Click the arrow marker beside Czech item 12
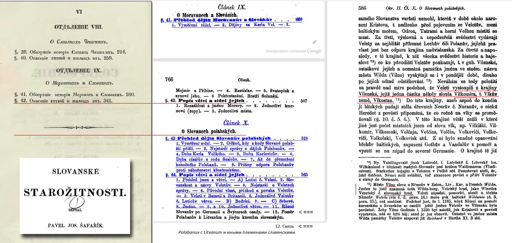This screenshot has height=243, width=512. [306, 212]
